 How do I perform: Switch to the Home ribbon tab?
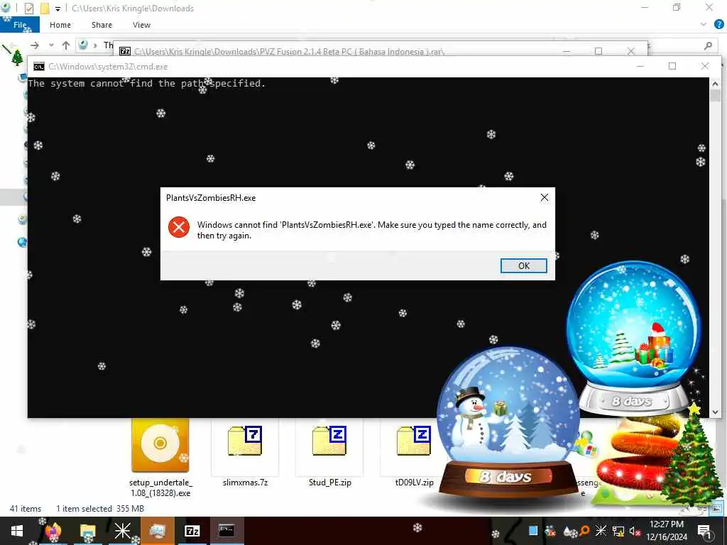coord(60,25)
